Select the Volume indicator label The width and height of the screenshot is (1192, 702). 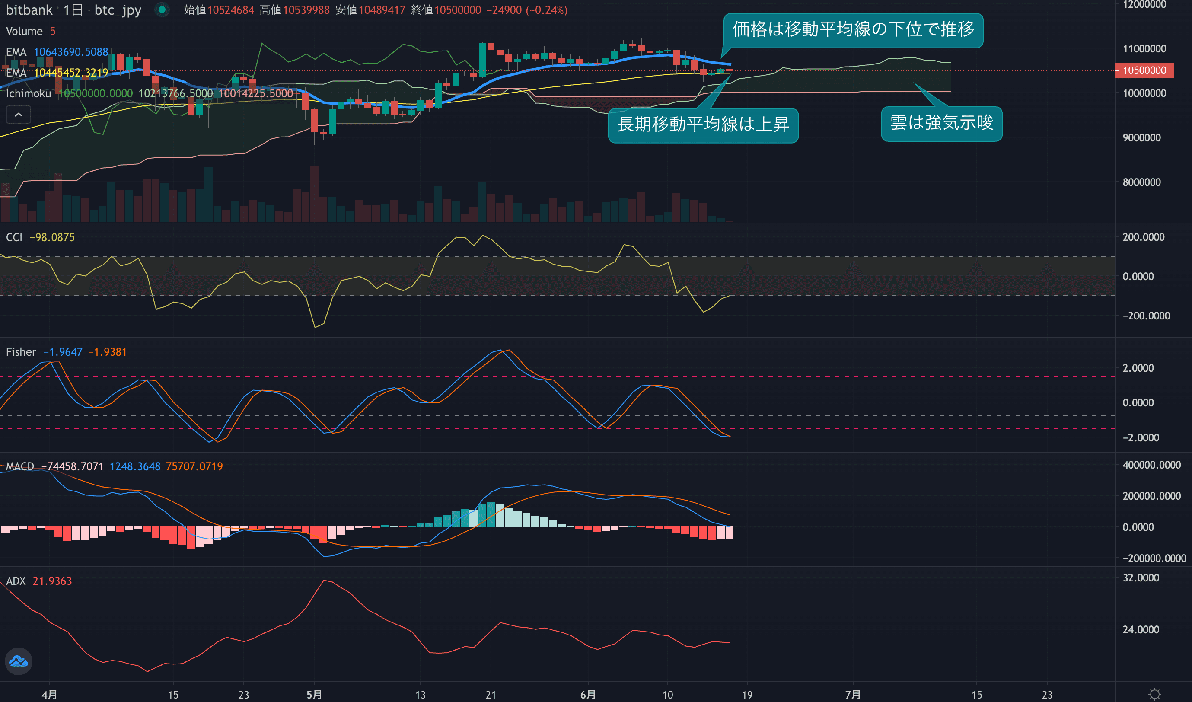pyautogui.click(x=24, y=31)
